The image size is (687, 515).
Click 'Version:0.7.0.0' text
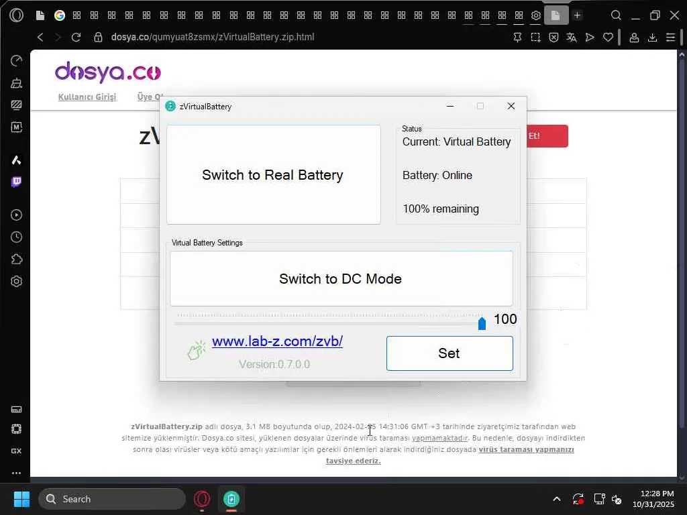click(x=274, y=364)
